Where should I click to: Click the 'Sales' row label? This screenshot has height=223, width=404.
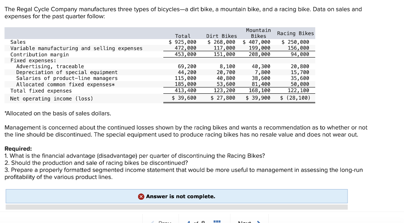pos(18,42)
